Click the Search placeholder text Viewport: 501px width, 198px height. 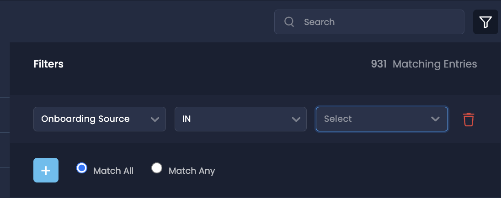tap(320, 22)
